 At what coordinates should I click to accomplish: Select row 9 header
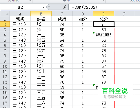pyautogui.click(x=5, y=61)
